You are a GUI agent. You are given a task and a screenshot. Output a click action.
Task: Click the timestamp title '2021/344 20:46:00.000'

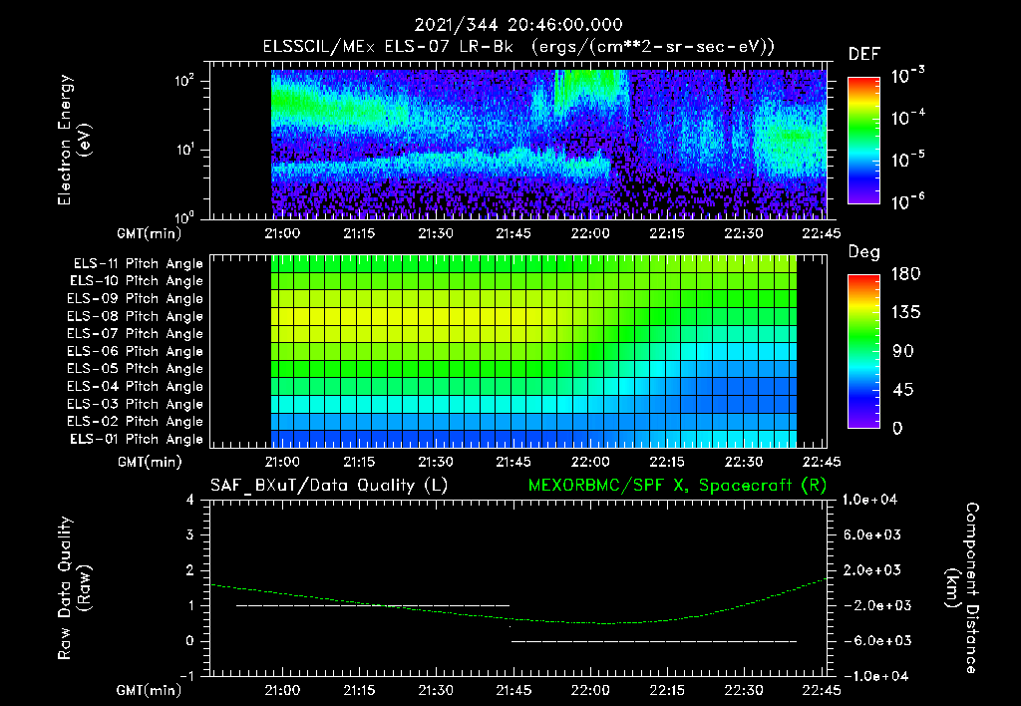point(518,25)
